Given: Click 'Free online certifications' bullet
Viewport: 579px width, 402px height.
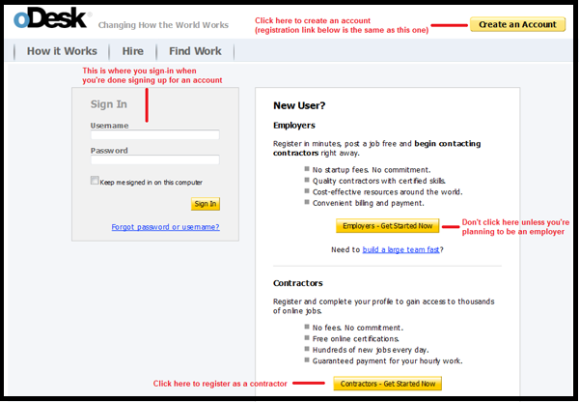Looking at the screenshot, I should pyautogui.click(x=355, y=339).
